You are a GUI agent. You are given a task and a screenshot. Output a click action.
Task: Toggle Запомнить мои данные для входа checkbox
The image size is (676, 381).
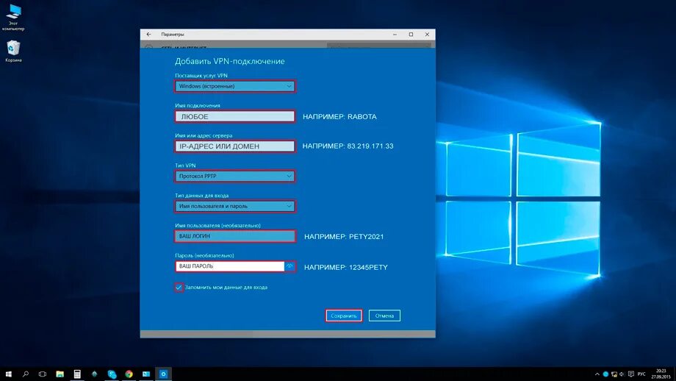[179, 288]
